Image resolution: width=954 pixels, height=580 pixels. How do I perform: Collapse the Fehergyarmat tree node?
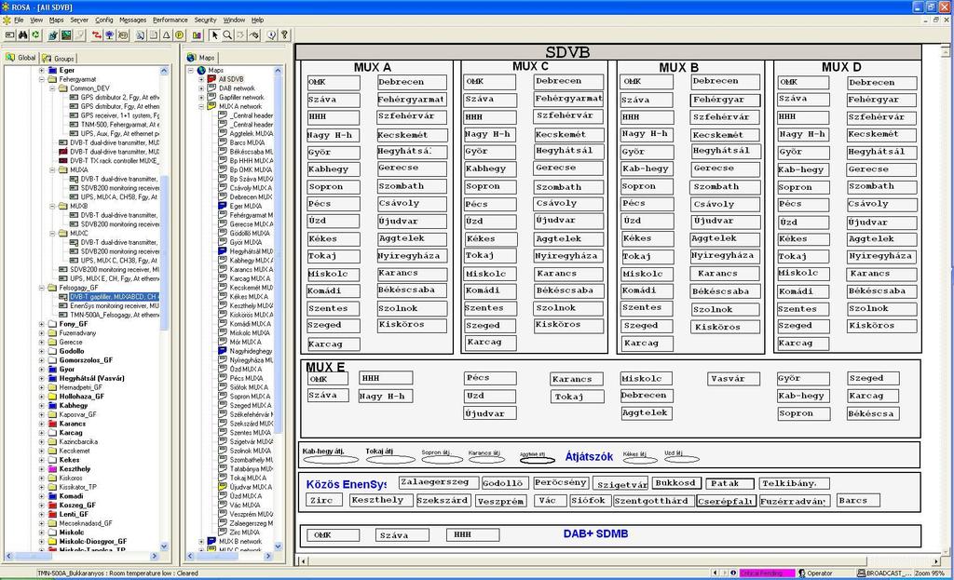tap(41, 79)
